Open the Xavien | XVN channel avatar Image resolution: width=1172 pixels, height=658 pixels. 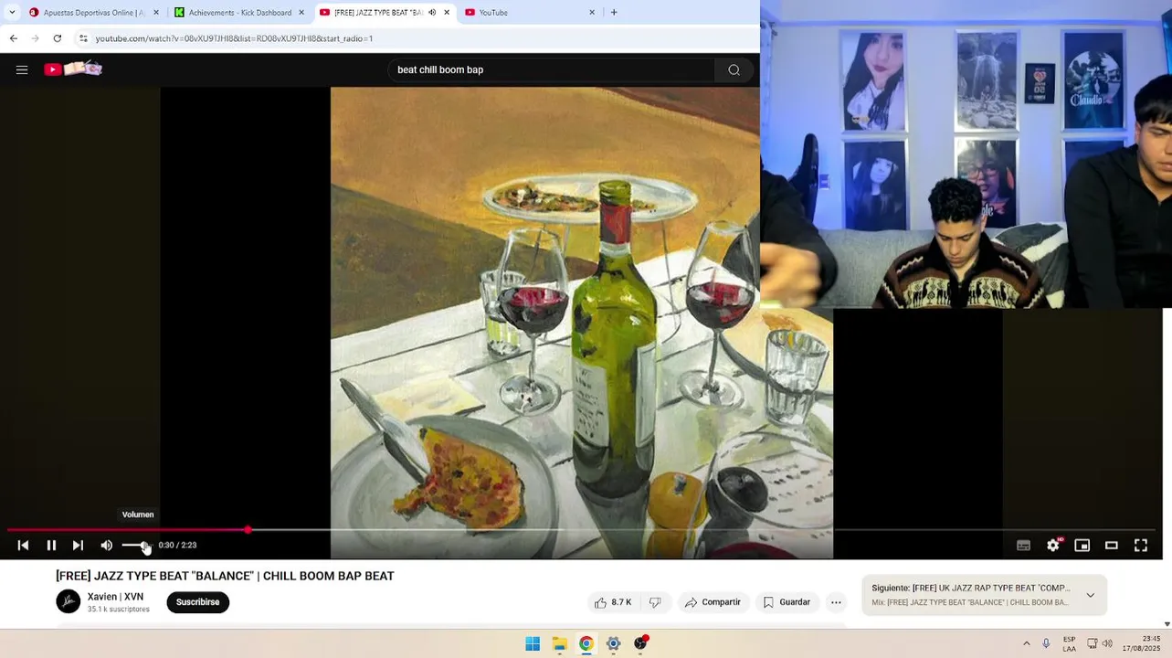69,601
